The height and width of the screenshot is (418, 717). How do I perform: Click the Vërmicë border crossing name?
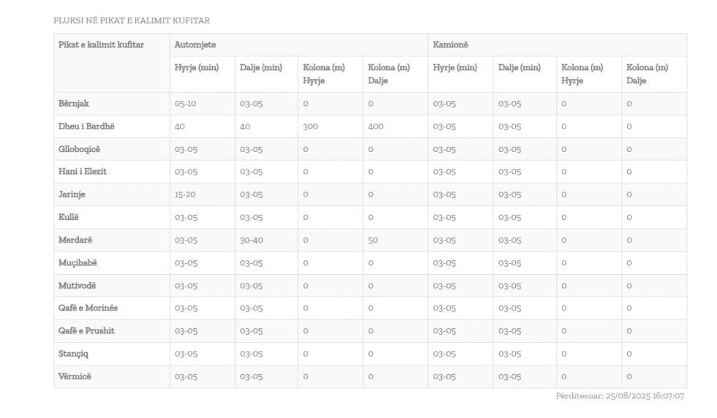tap(75, 376)
